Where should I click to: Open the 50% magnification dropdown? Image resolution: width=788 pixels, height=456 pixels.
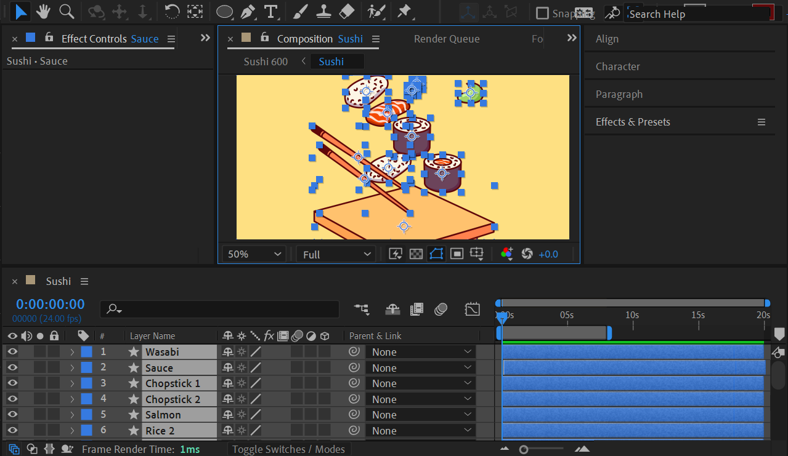click(253, 254)
